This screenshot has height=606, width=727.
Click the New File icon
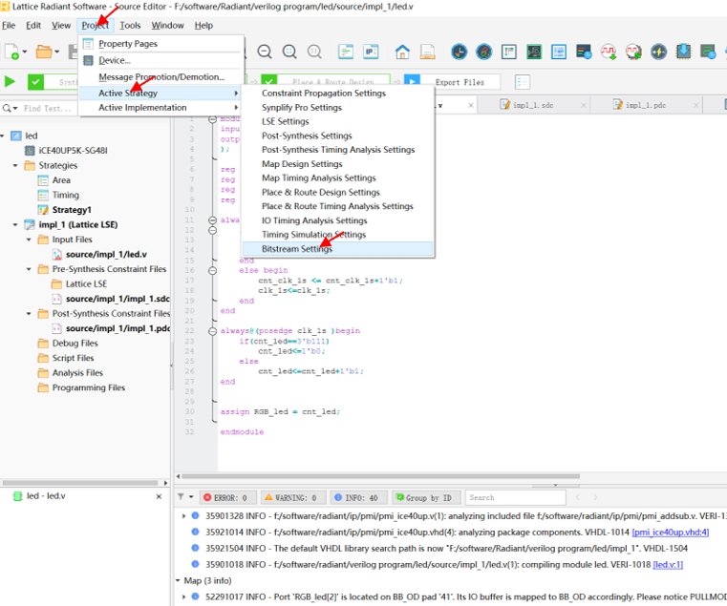(x=11, y=52)
